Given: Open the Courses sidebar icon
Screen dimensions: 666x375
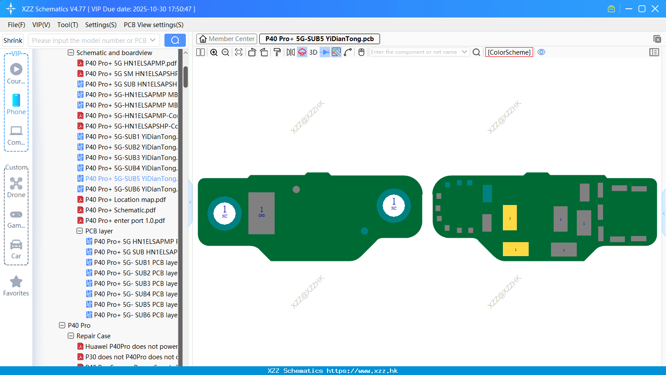Looking at the screenshot, I should click(16, 73).
